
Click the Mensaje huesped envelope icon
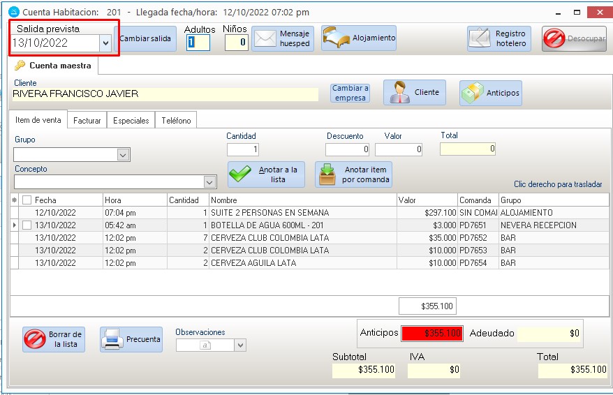(265, 38)
